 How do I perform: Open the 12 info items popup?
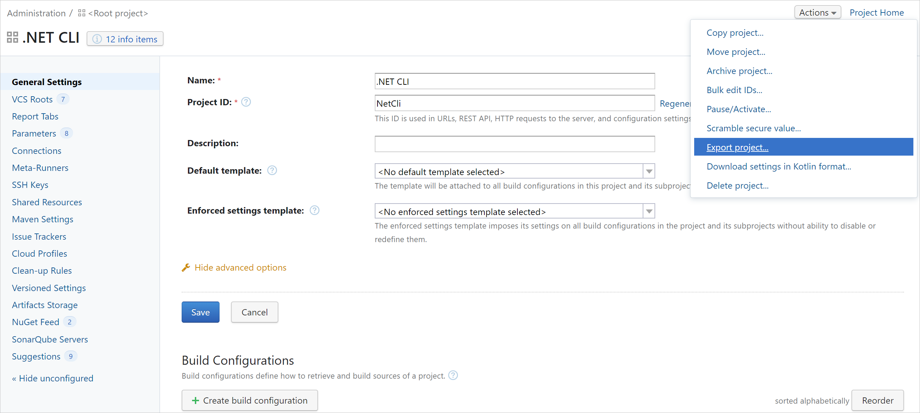point(125,39)
